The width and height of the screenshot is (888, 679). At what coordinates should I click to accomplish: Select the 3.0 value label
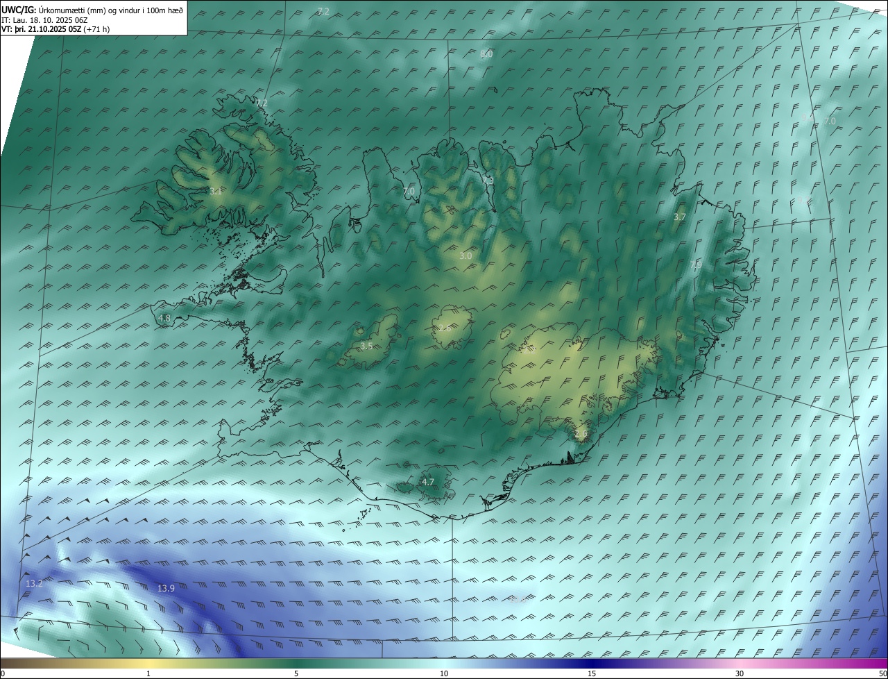coord(466,256)
